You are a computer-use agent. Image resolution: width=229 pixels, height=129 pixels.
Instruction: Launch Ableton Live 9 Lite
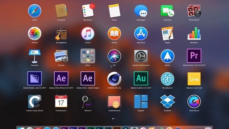tap(194, 79)
